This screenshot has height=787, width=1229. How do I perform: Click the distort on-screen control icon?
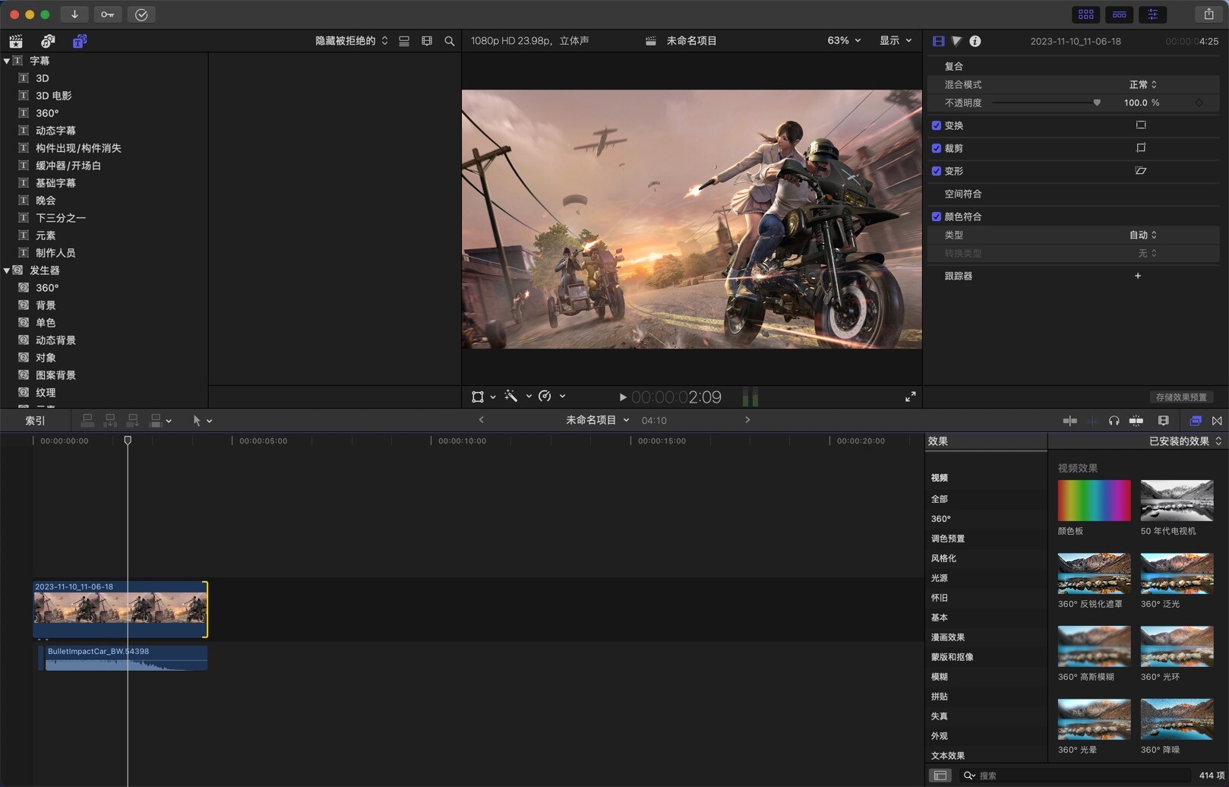pyautogui.click(x=1141, y=170)
